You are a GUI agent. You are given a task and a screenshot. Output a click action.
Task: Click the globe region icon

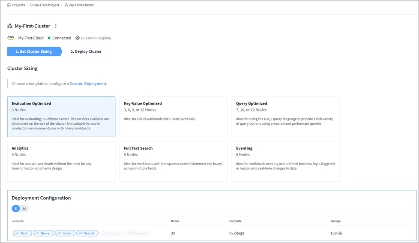point(78,38)
